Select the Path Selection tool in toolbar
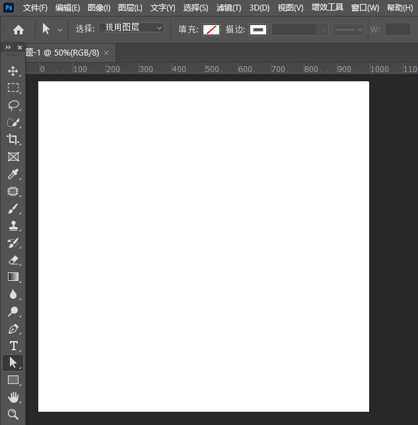The image size is (418, 425). point(13,363)
